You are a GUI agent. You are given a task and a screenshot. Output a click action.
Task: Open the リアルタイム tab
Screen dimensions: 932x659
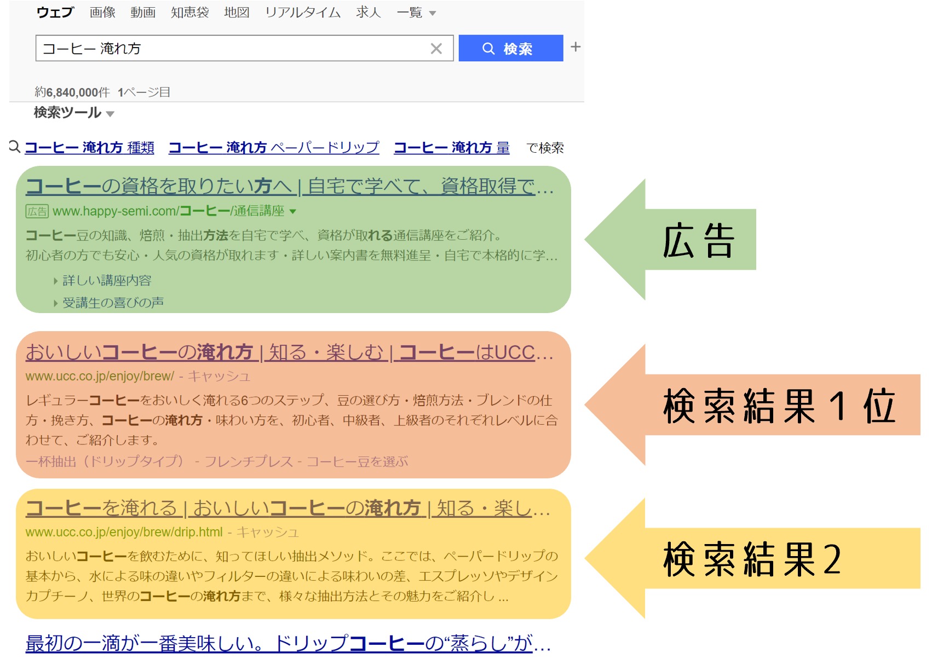tap(302, 13)
